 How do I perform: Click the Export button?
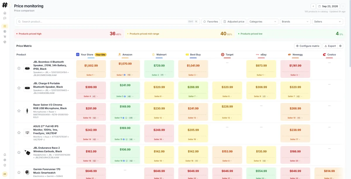(x=330, y=46)
